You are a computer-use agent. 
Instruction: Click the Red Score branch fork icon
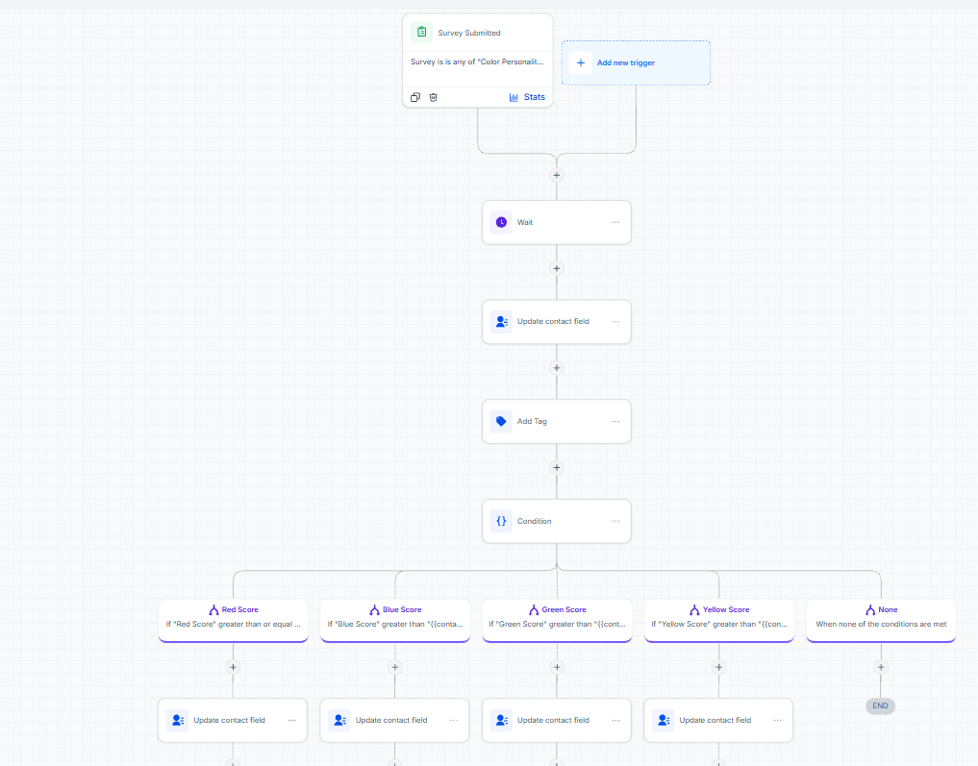[x=213, y=610]
